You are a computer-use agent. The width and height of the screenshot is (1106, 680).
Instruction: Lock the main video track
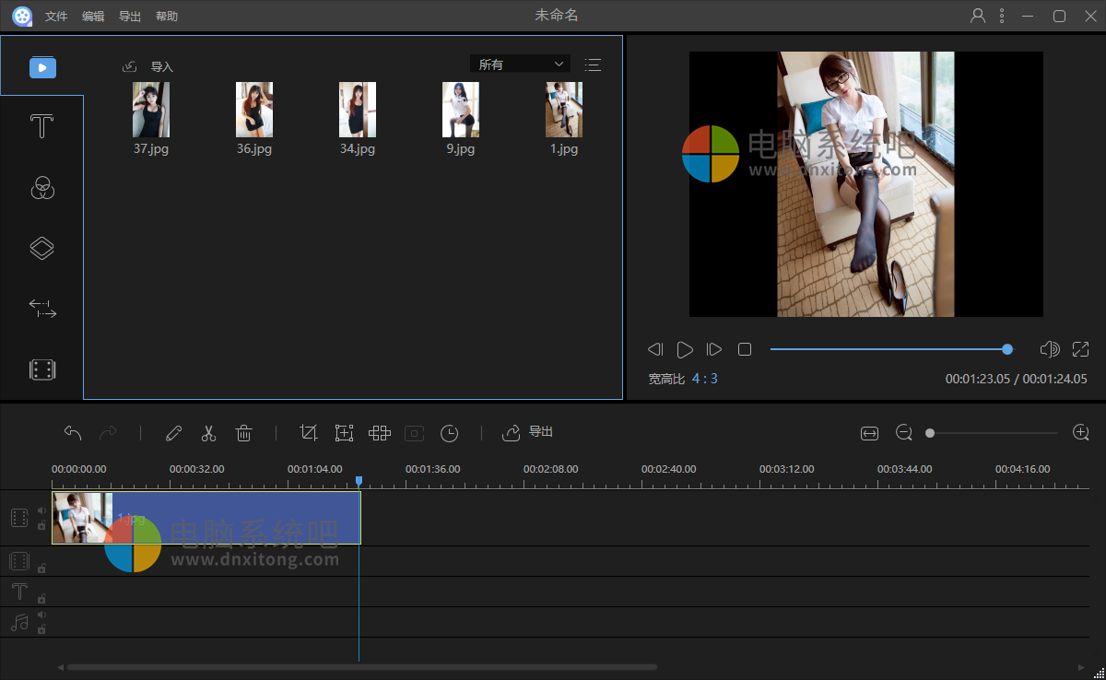coord(41,525)
